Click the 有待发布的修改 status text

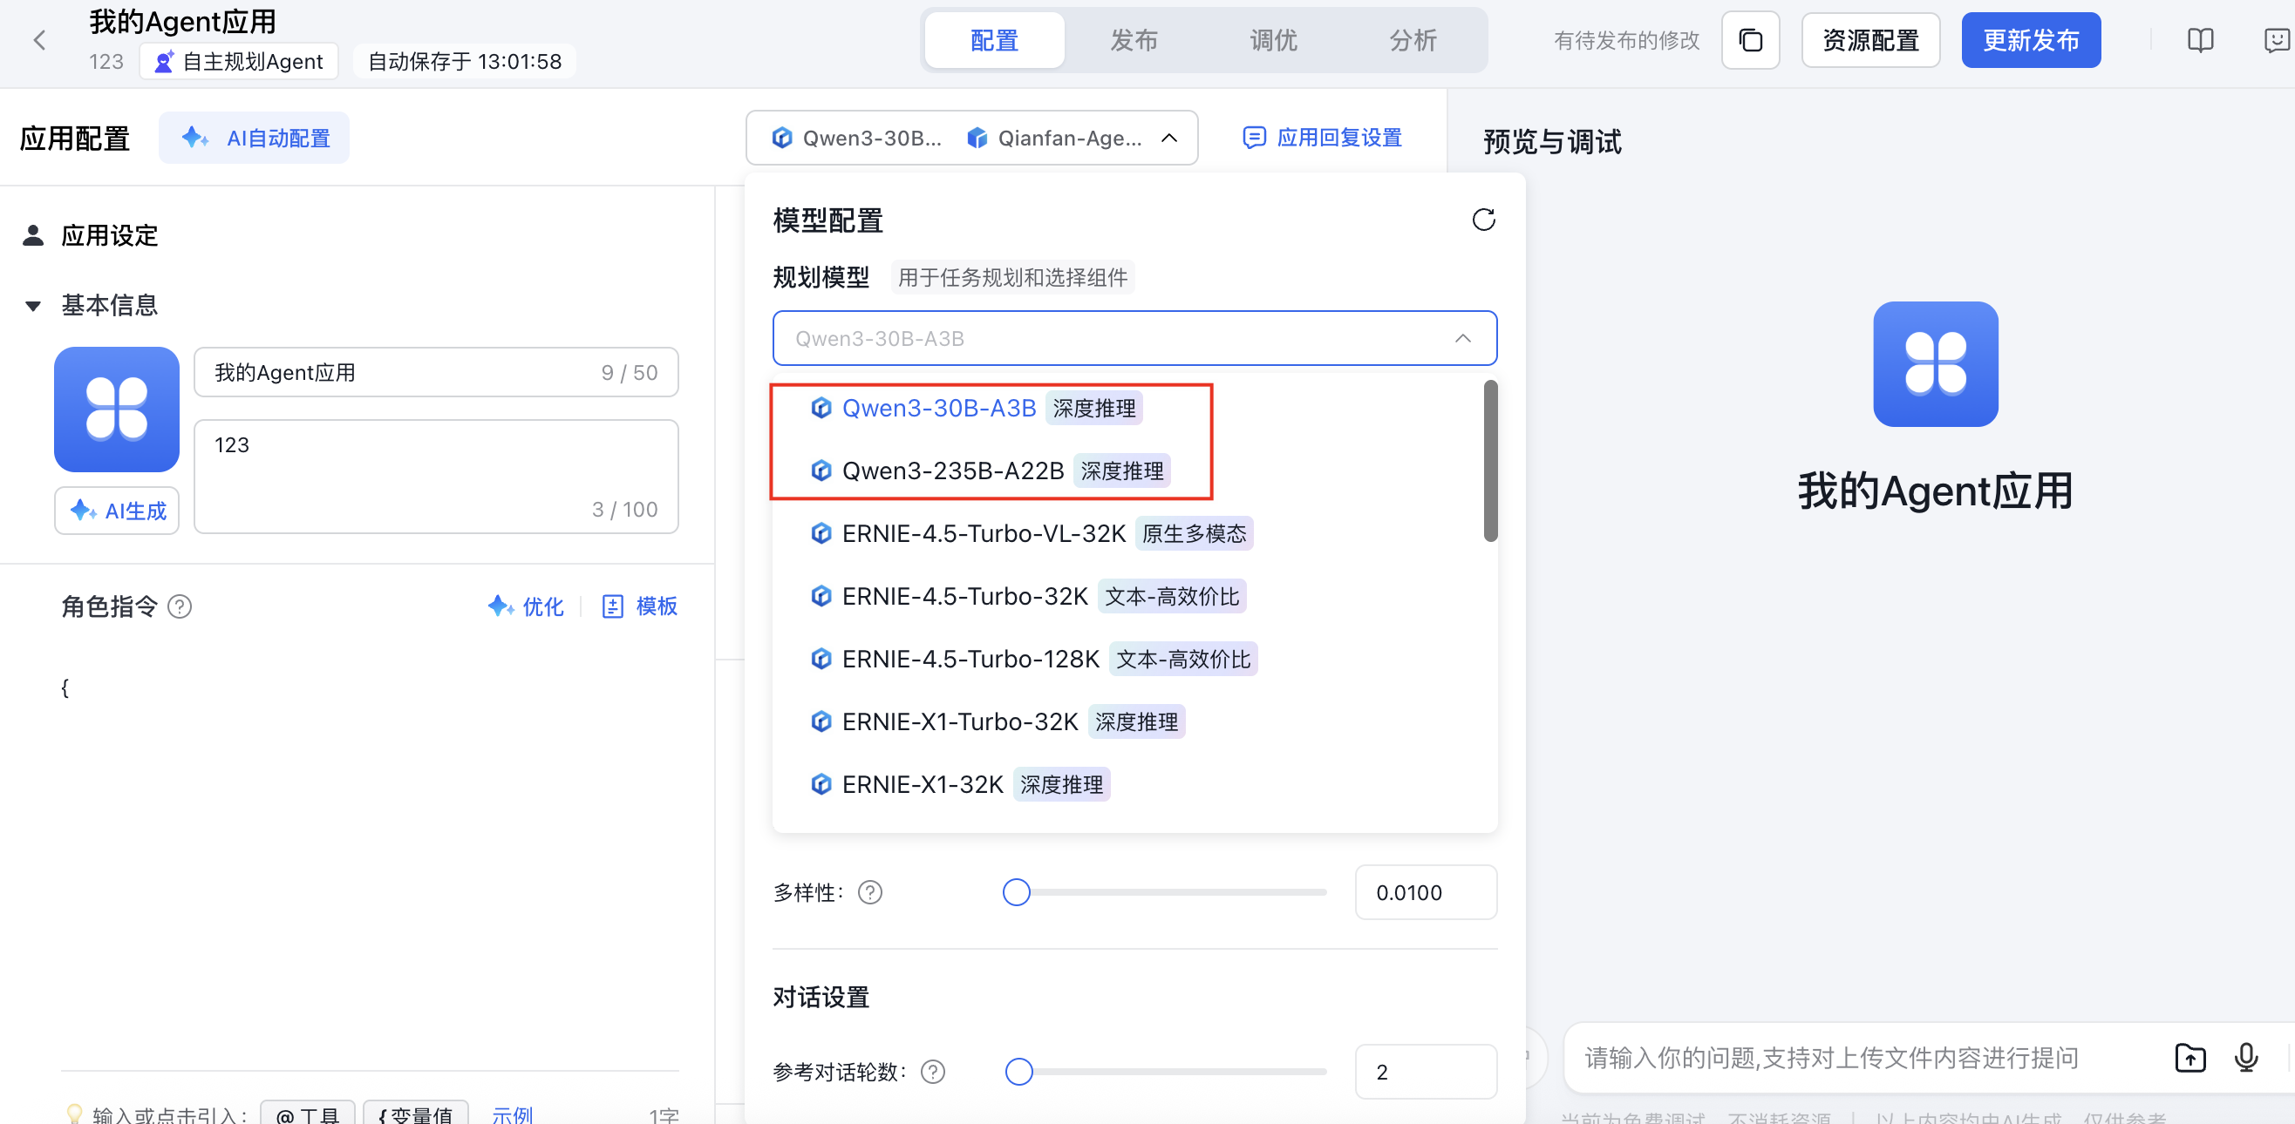pyautogui.click(x=1627, y=40)
